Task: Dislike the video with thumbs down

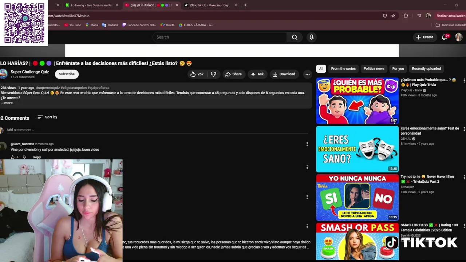Action: click(x=213, y=74)
